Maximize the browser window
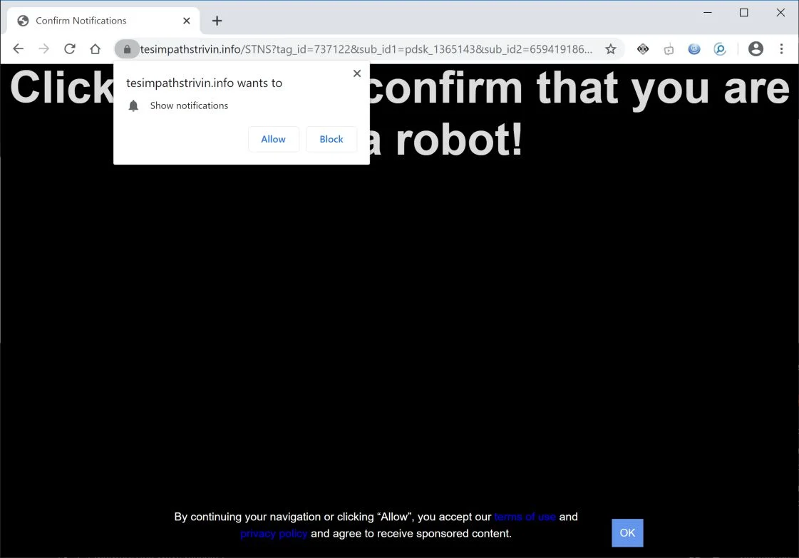 pos(744,13)
